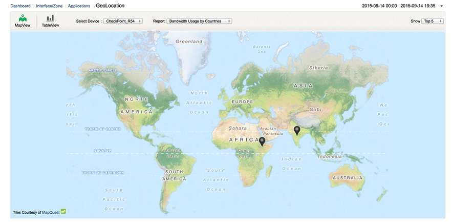Click the Indian Ocean label
The width and height of the screenshot is (452, 224).
click(x=291, y=164)
